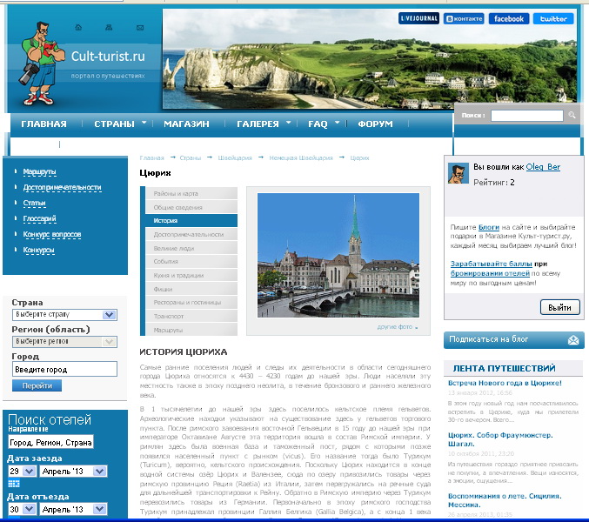Open the mail envelope icon in header
The image size is (589, 522).
pos(140,28)
